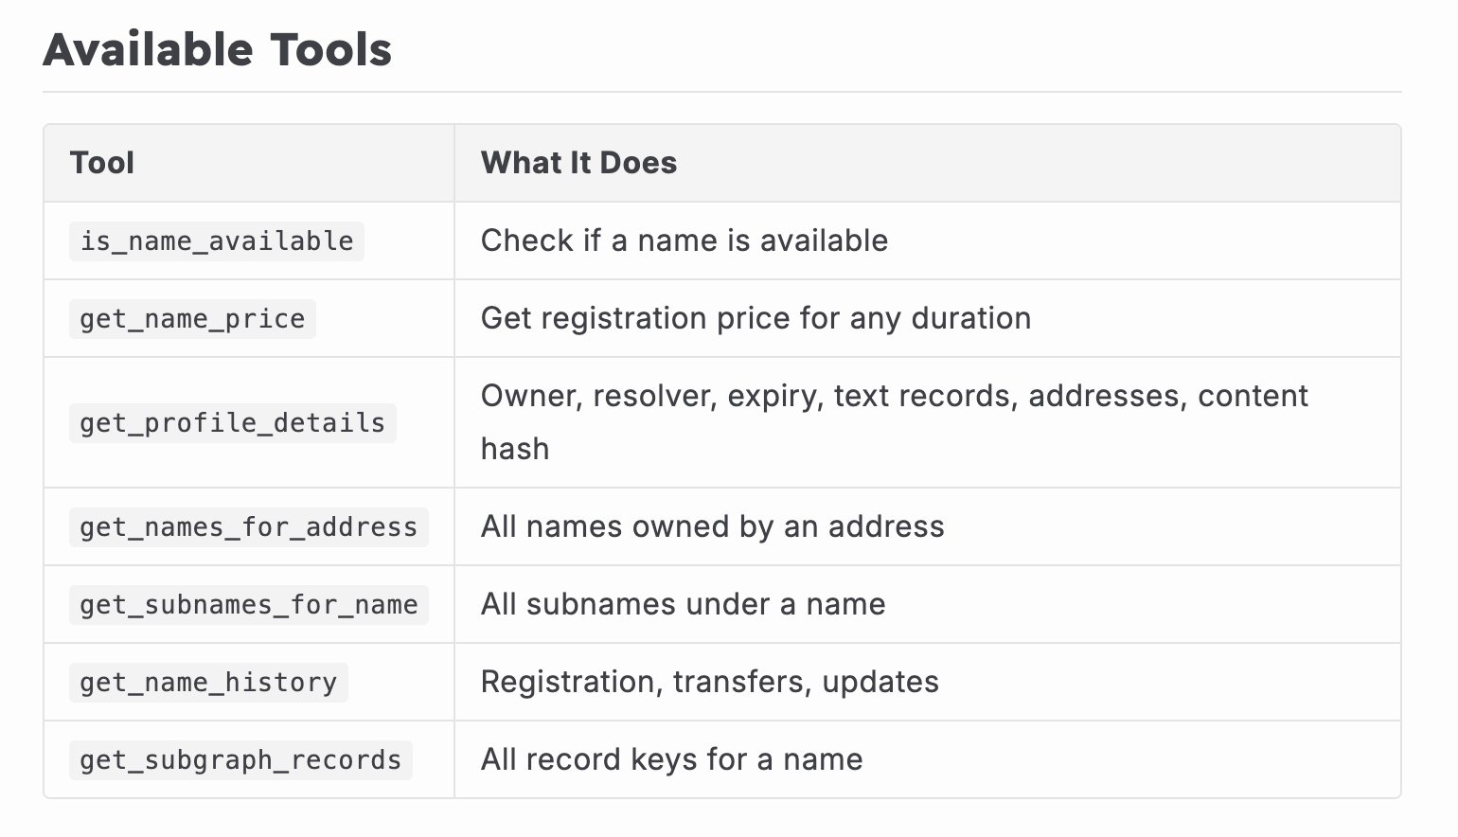Click the Available Tools heading
This screenshot has width=1458, height=837.
(218, 49)
